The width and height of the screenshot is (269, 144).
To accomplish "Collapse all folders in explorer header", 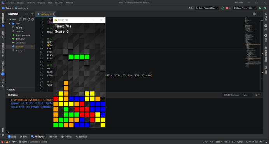I will pos(33,19).
